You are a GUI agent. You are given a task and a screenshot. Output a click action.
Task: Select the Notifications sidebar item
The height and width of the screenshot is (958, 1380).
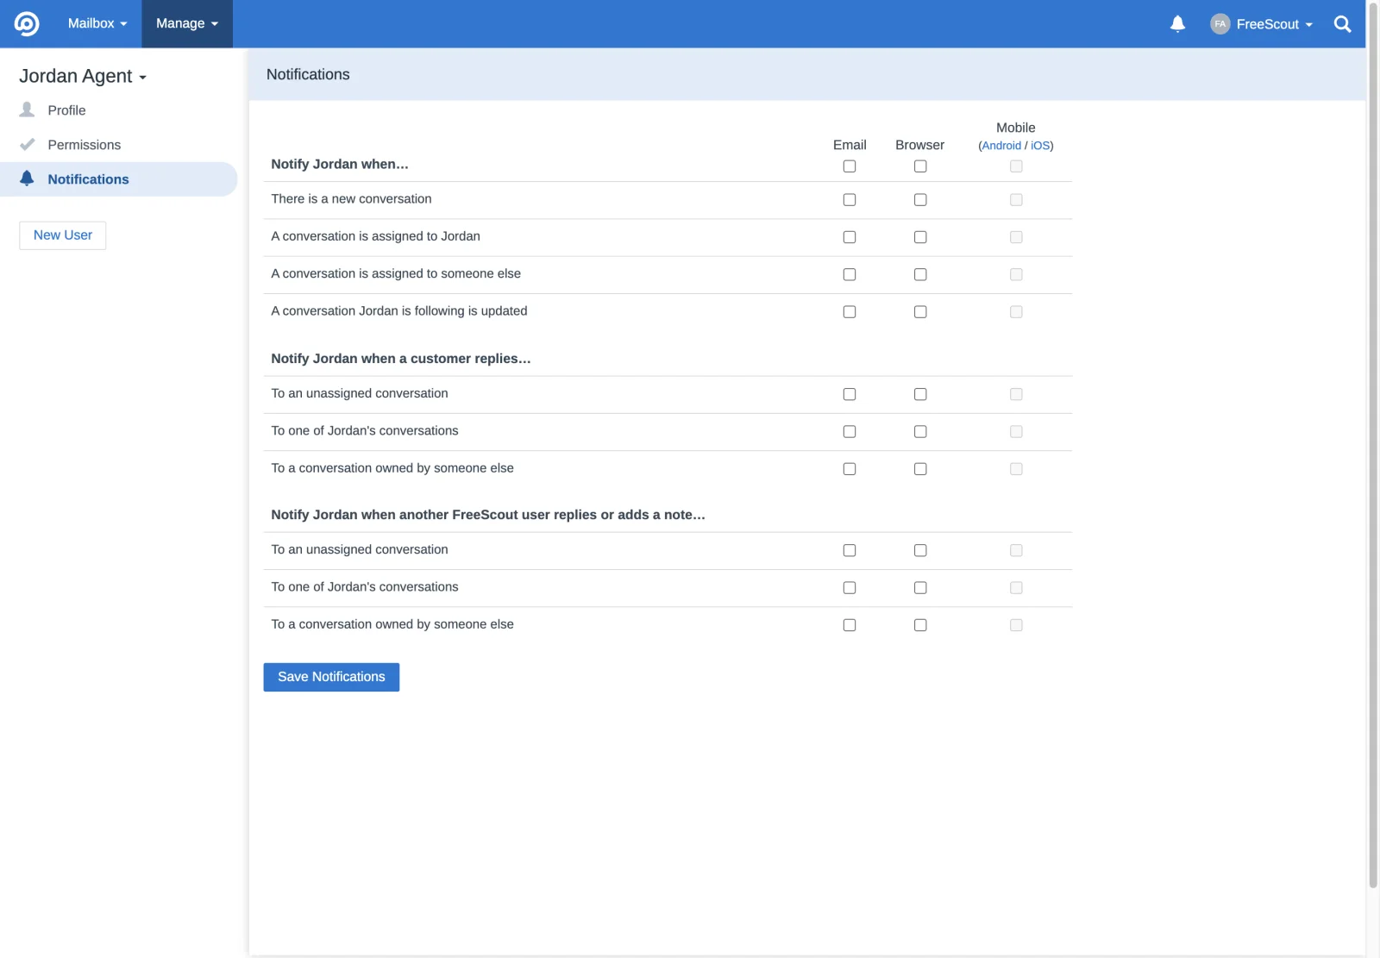coord(118,179)
